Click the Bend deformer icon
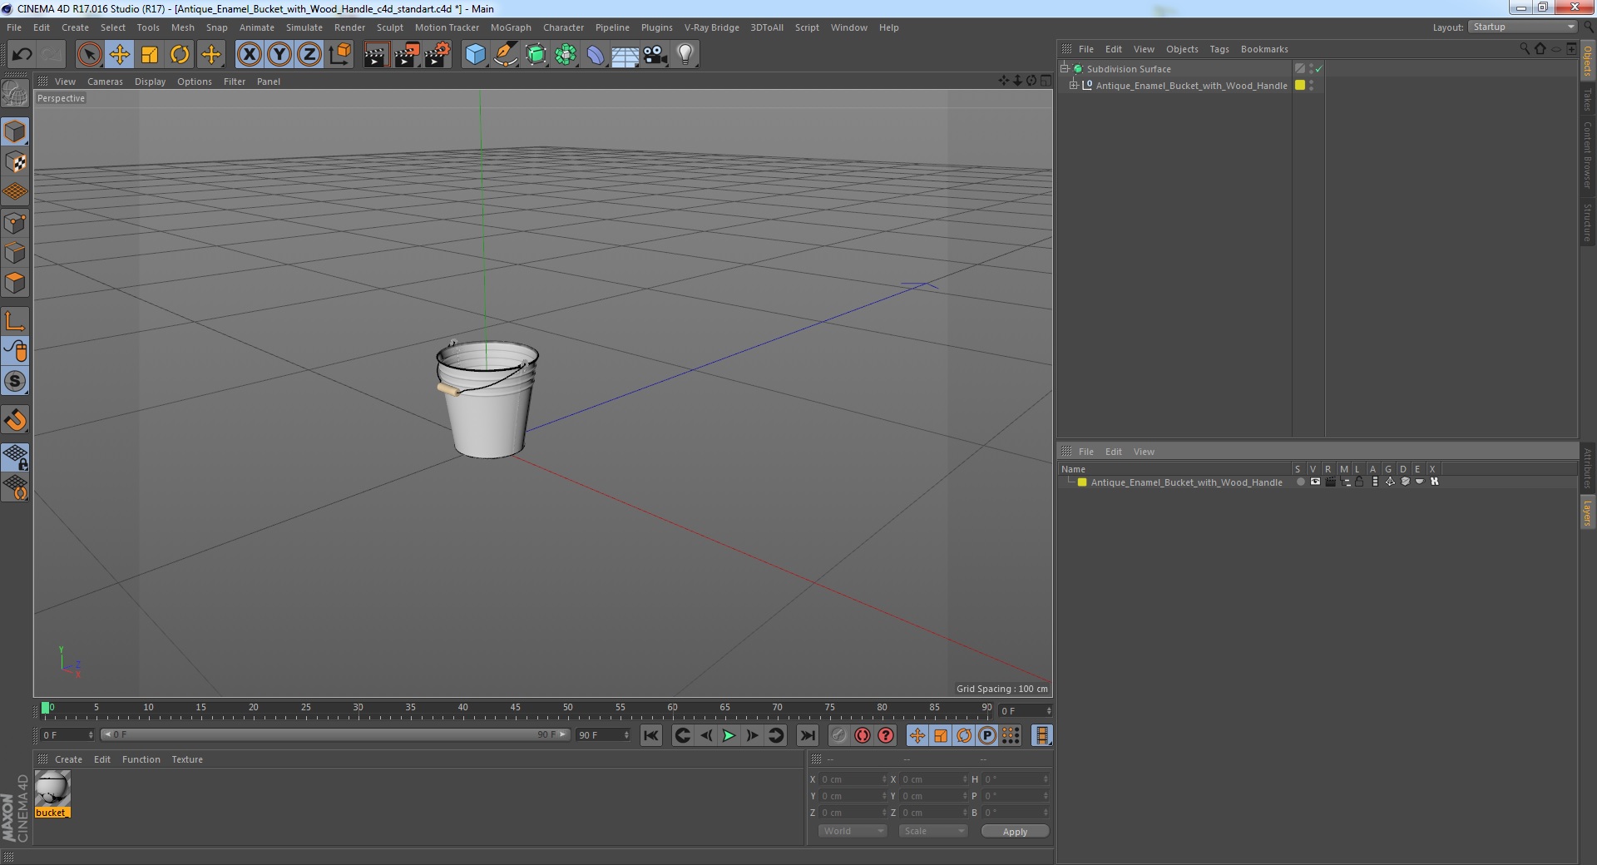 pos(596,55)
